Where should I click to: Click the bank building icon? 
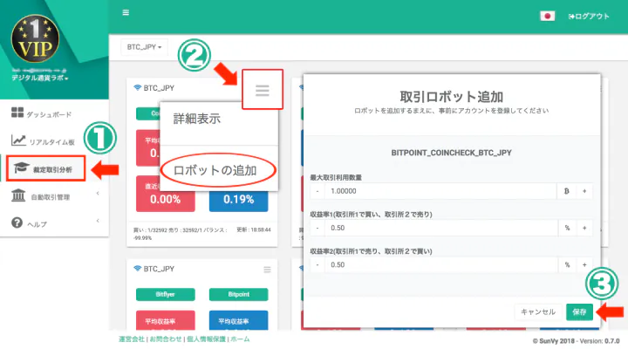[18, 195]
